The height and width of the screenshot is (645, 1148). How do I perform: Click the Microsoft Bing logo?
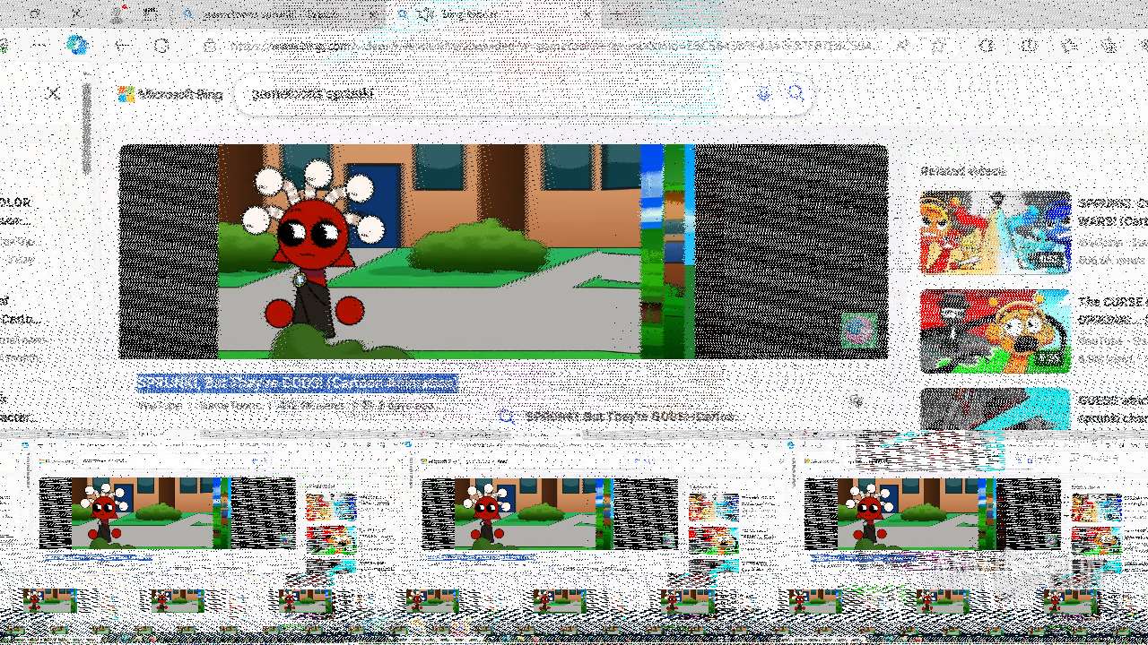(x=170, y=94)
